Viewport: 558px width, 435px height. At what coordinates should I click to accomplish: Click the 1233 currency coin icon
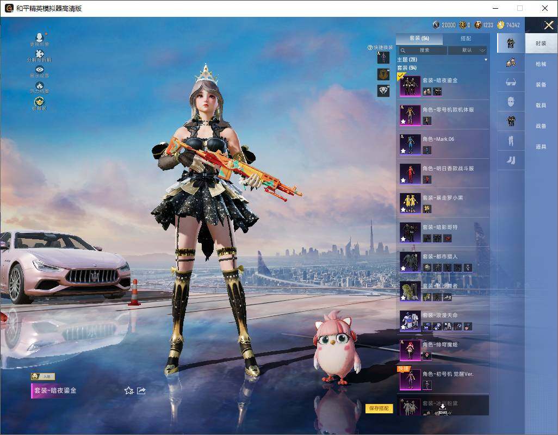pyautogui.click(x=478, y=25)
